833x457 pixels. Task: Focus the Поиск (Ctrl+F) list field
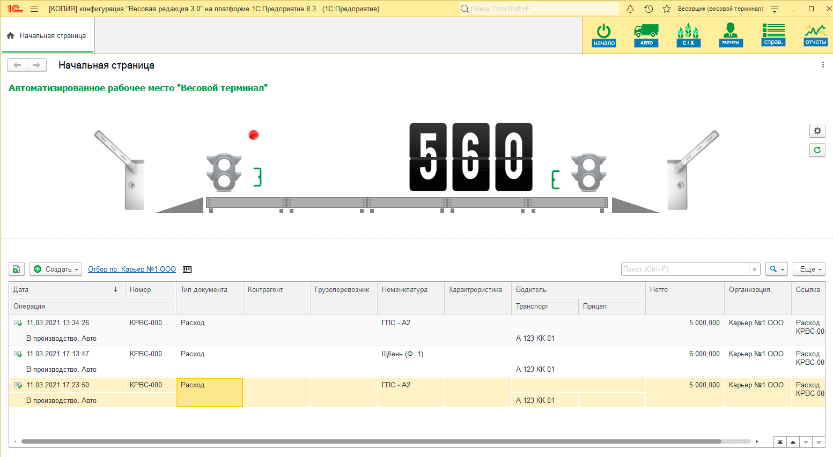point(685,269)
